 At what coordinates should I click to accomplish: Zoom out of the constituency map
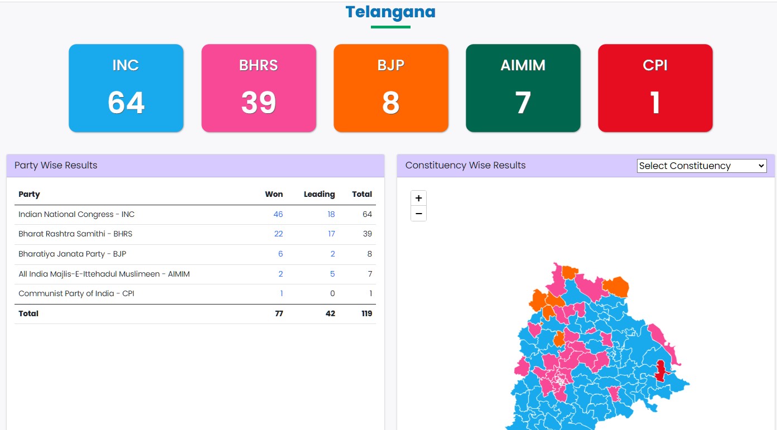point(418,214)
